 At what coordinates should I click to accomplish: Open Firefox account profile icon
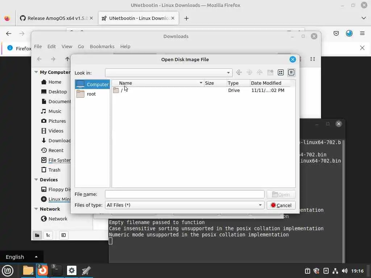click(x=349, y=33)
